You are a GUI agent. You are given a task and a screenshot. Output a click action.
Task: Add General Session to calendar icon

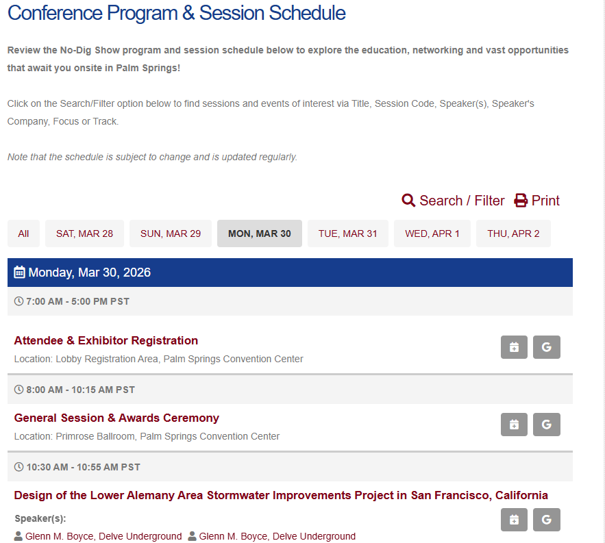coord(514,425)
